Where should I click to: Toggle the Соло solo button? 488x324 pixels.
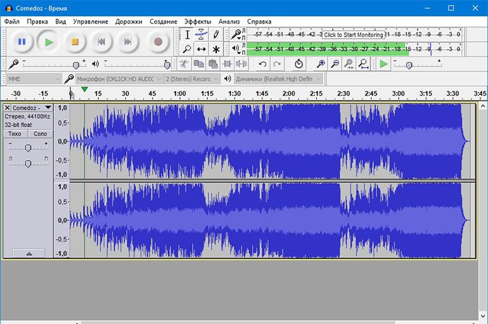[x=40, y=134]
